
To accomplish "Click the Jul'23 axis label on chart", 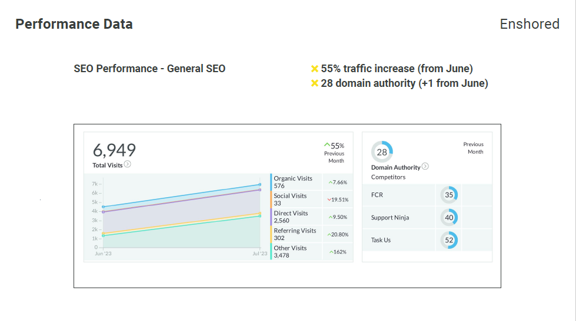I will tap(260, 254).
